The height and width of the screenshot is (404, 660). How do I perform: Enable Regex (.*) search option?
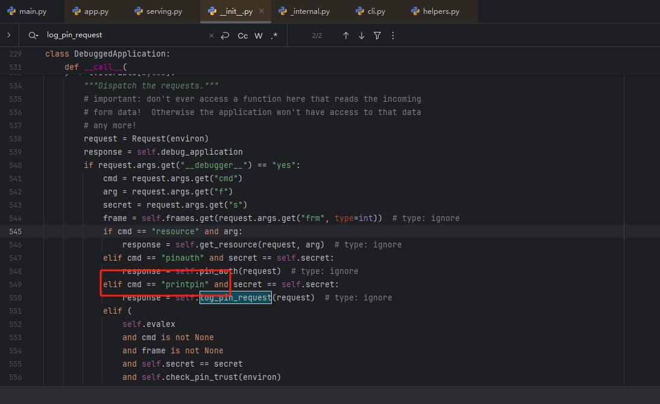click(x=274, y=36)
